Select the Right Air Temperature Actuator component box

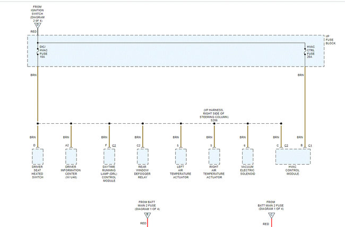click(214, 157)
